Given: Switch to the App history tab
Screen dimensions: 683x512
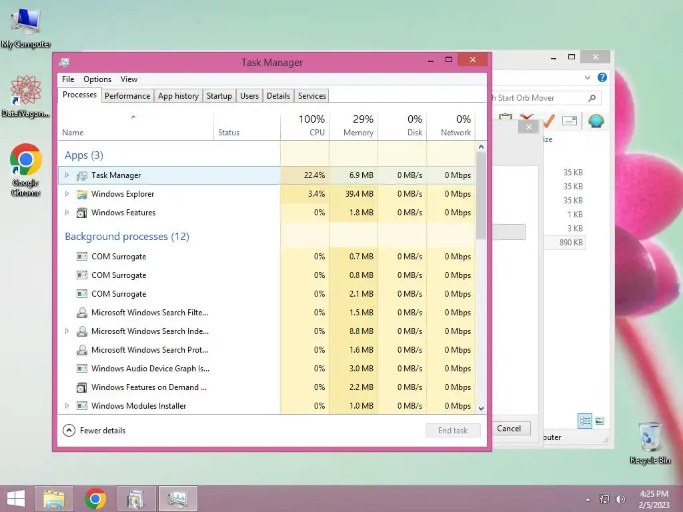Looking at the screenshot, I should coord(178,96).
